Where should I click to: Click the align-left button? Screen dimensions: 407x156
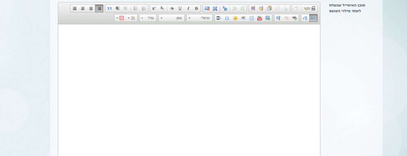coord(83,8)
